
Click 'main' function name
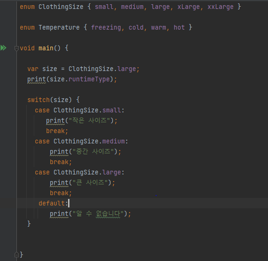(46, 48)
